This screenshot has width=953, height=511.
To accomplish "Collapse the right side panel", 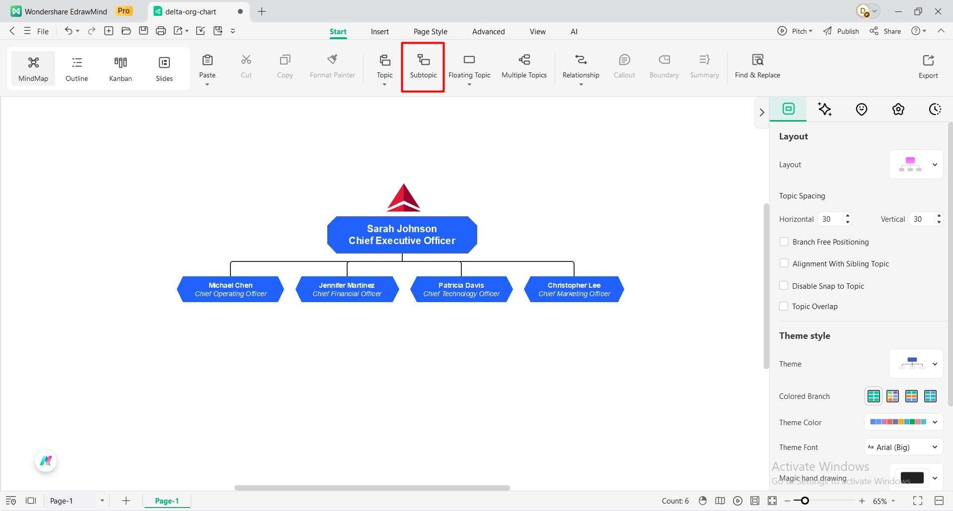I will pyautogui.click(x=762, y=112).
